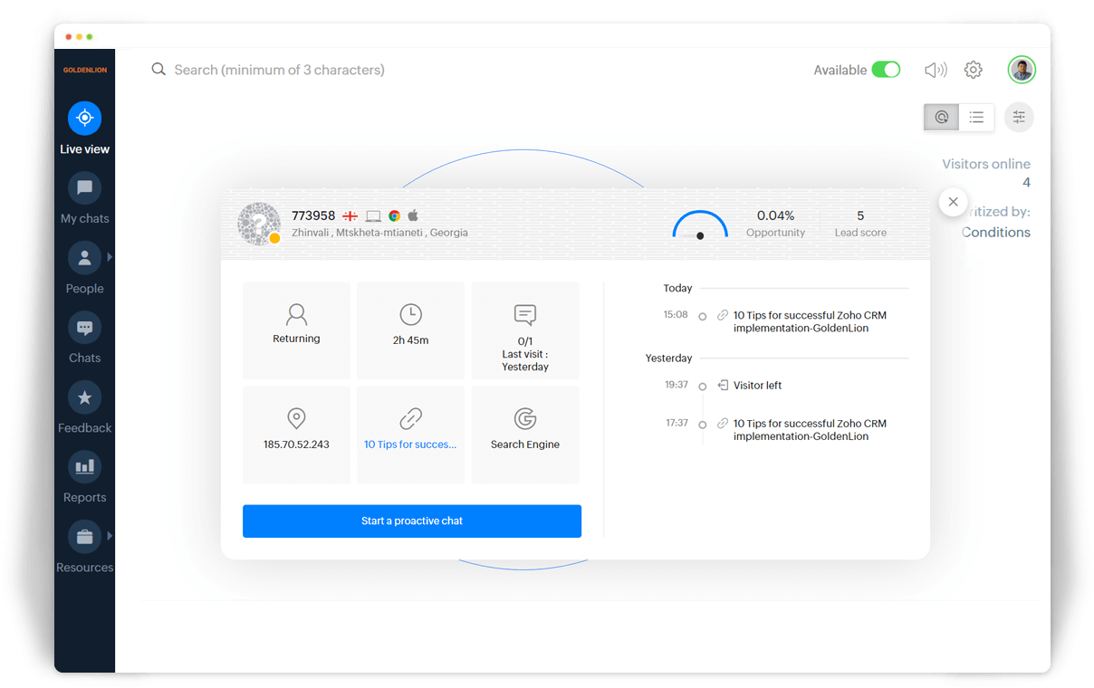Switch to the list view mode
The width and height of the screenshot is (1094, 688).
(976, 117)
